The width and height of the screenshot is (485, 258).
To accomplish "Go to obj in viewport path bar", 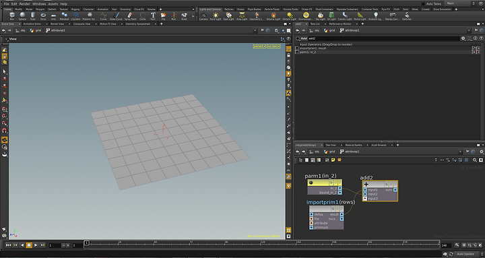I will pyautogui.click(x=20, y=30).
